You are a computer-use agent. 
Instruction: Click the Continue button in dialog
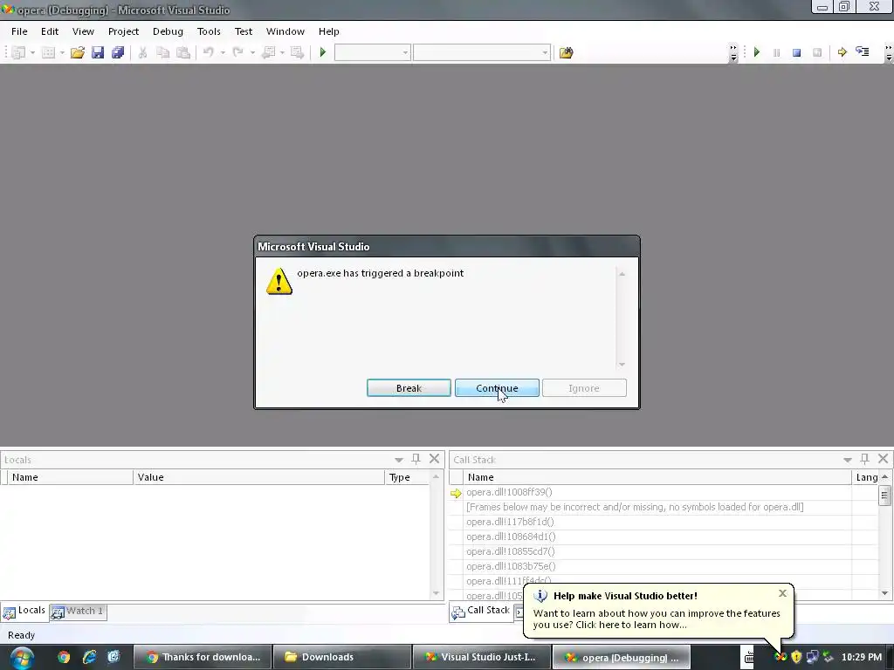click(x=497, y=388)
